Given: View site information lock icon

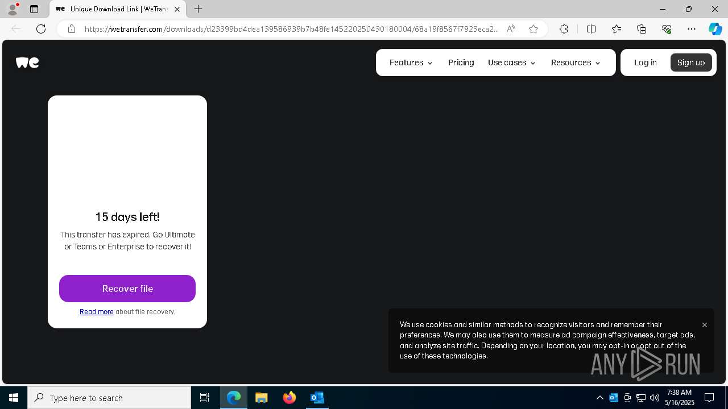Looking at the screenshot, I should 71,29.
